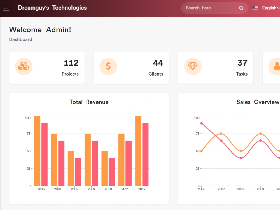The image size is (280, 210).
Task: Click the 2010 label on revenue axis
Action: click(x=108, y=189)
